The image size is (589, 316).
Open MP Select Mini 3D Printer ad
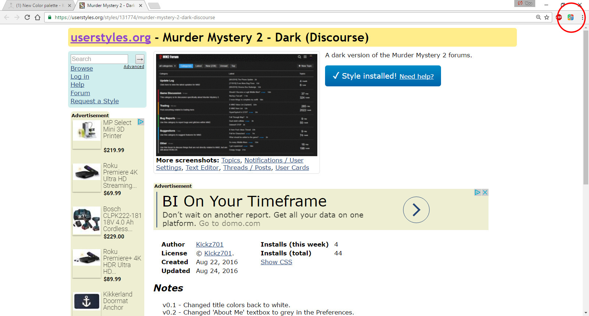click(x=117, y=129)
